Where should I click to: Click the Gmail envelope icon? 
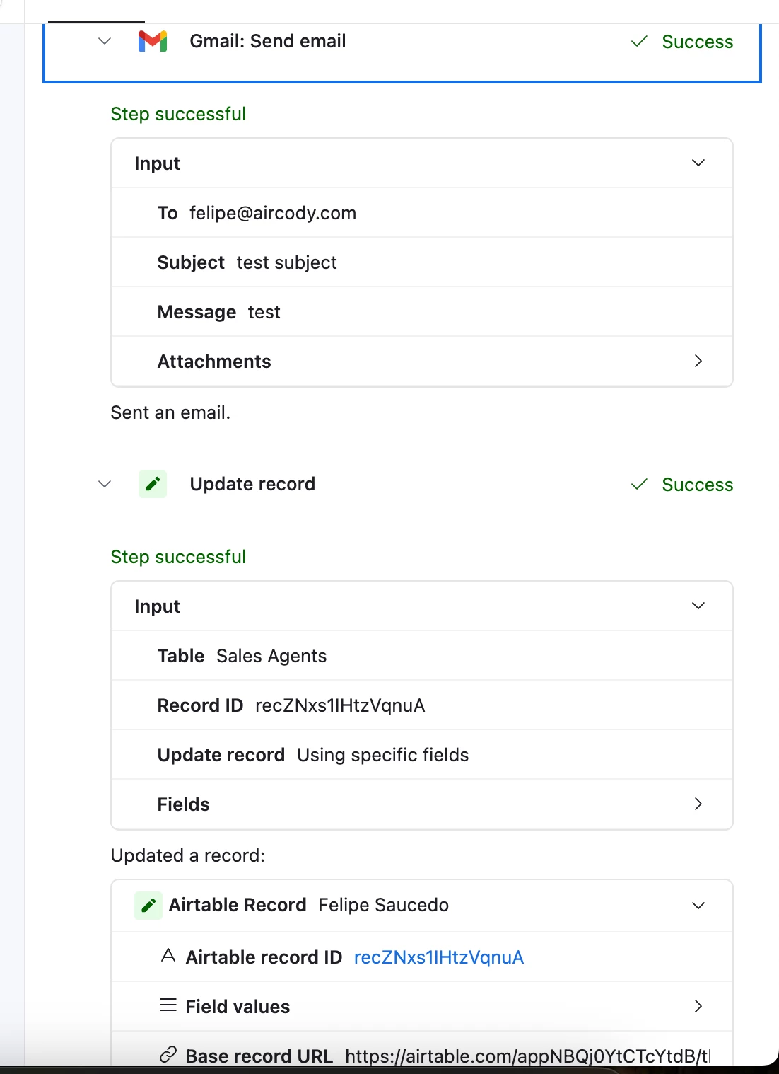(x=153, y=42)
